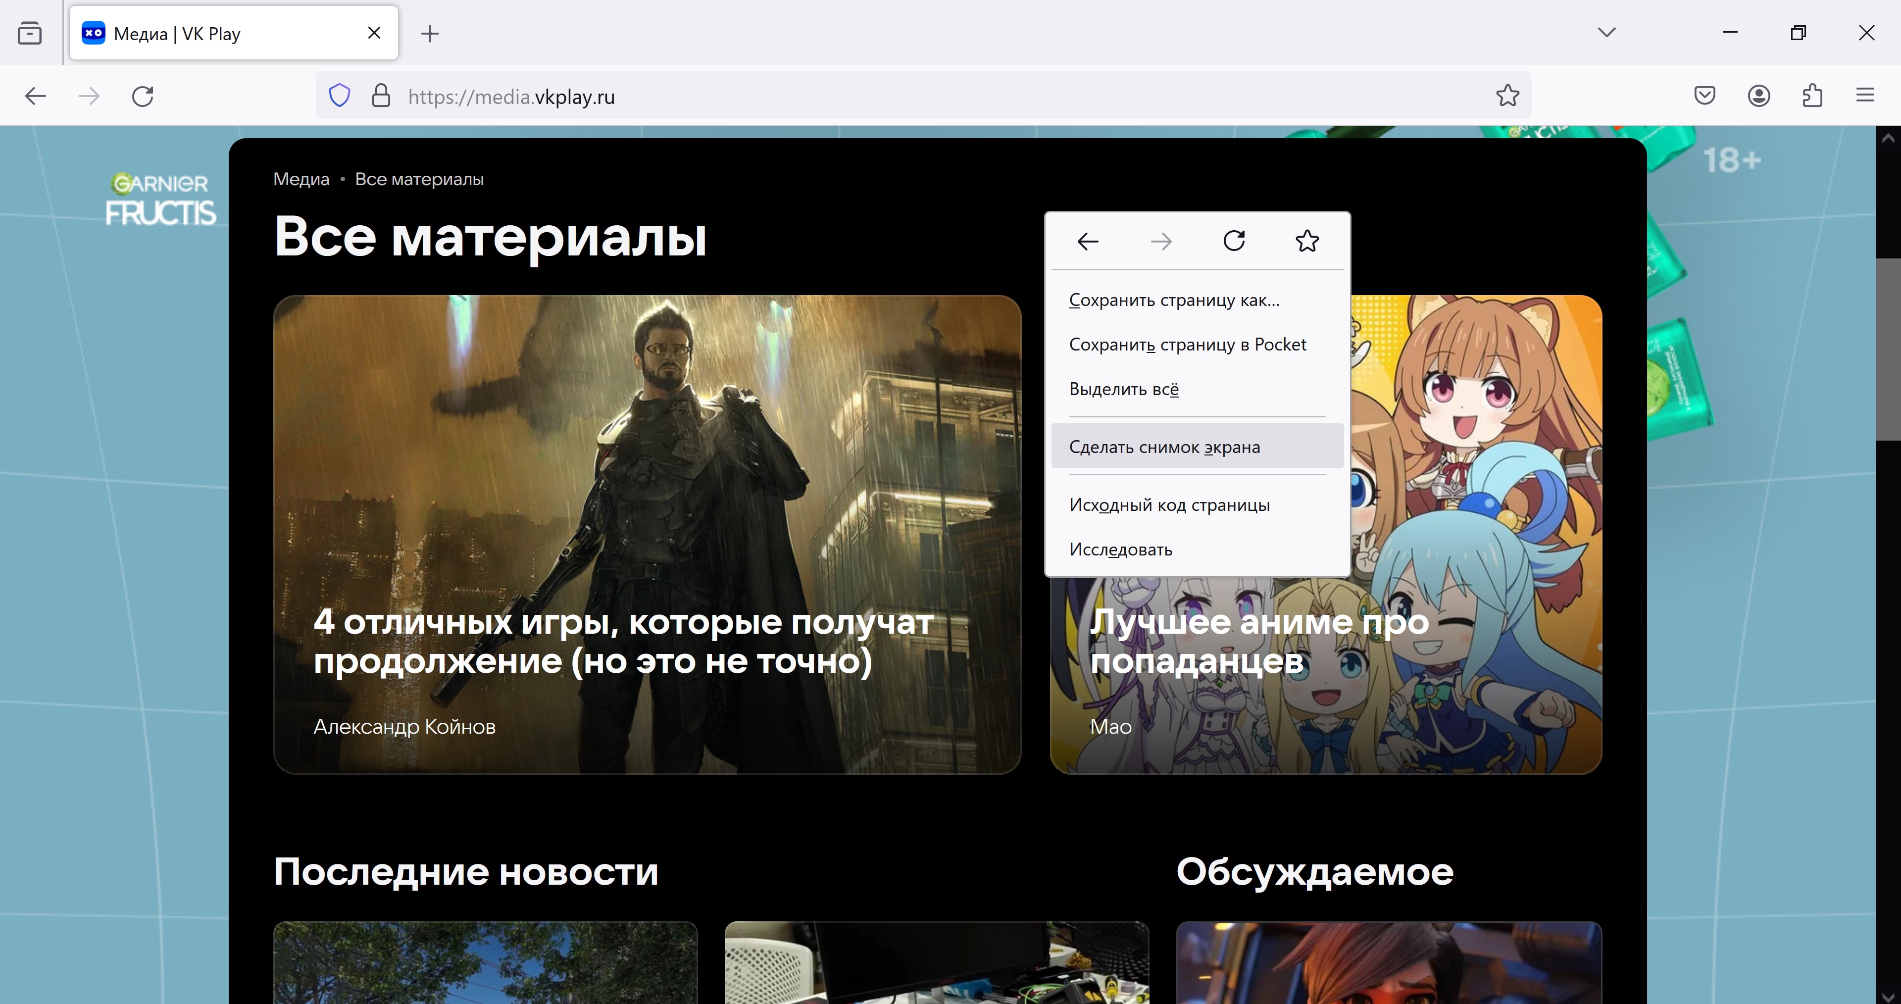This screenshot has height=1004, width=1901.
Task: Save to Pocket toolbar icon
Action: 1704,95
